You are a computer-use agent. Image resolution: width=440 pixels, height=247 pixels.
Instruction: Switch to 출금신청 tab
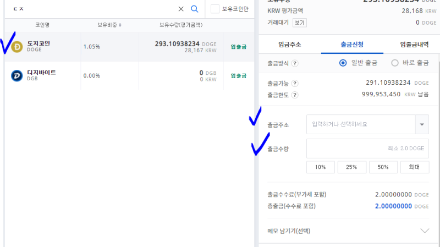pos(352,45)
